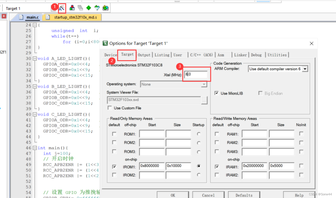
Task: Click the Defaults button
Action: [244, 195]
